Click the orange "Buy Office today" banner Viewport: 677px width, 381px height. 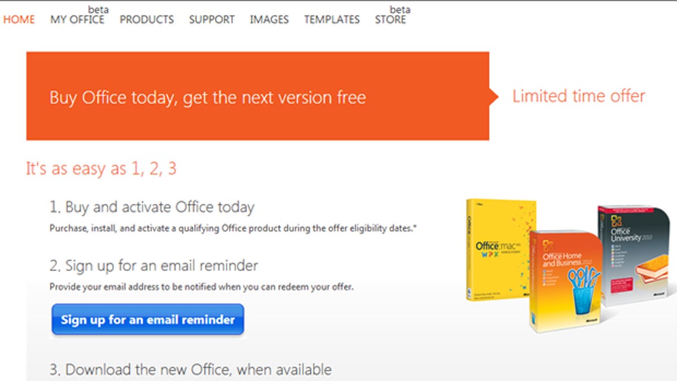(257, 97)
